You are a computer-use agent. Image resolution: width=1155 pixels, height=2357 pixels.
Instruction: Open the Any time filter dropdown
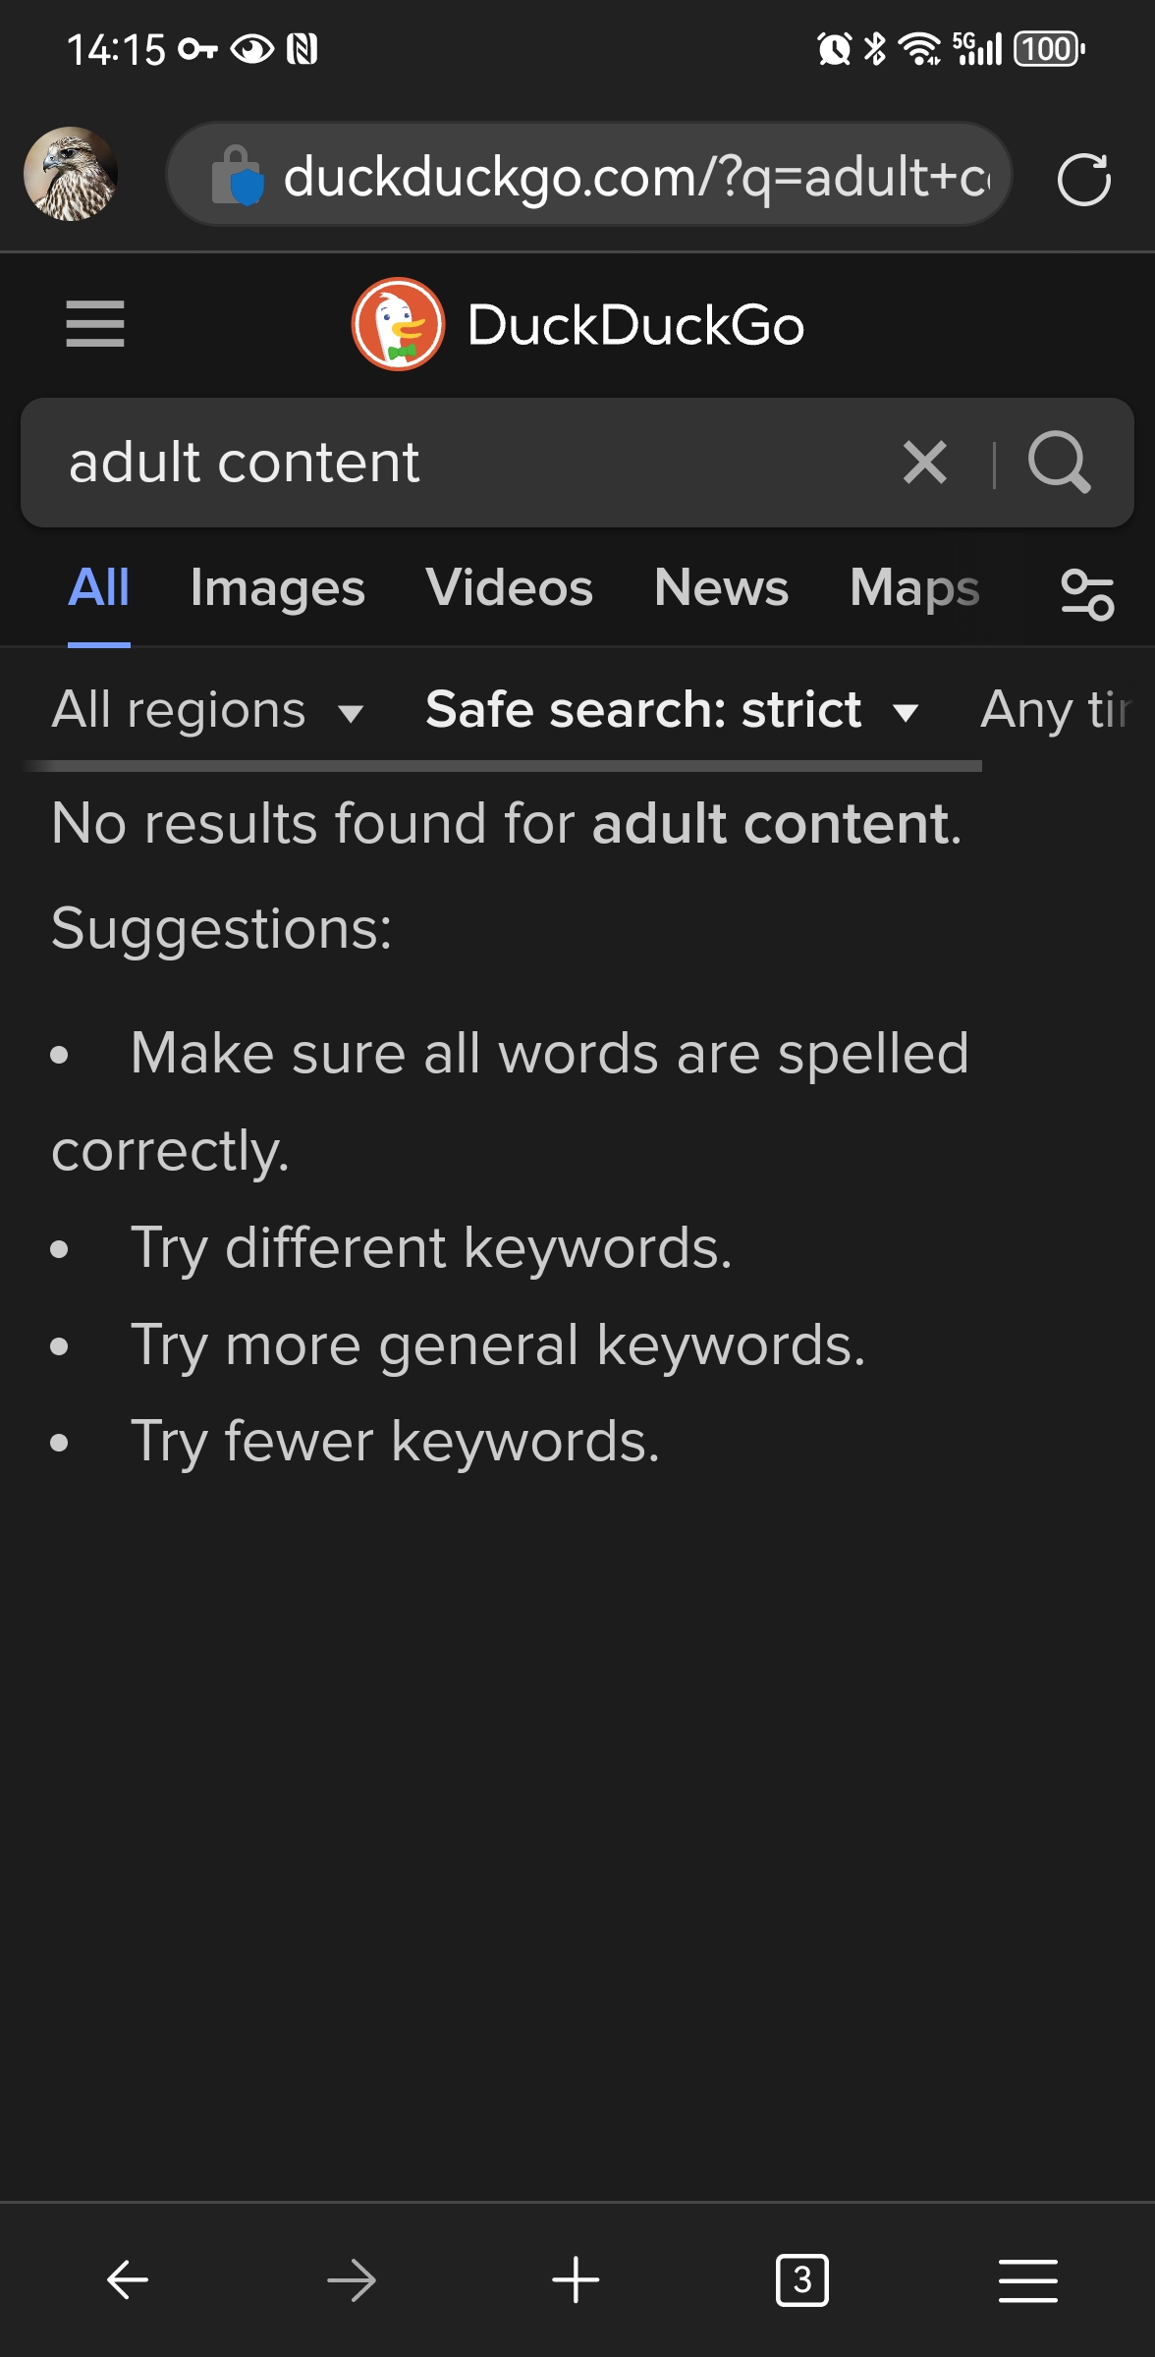tap(1061, 709)
